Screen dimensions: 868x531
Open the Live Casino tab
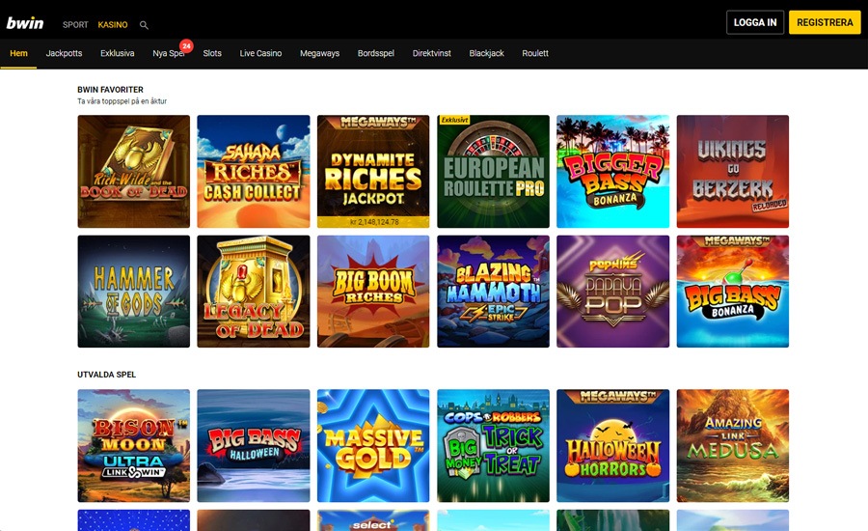[260, 53]
